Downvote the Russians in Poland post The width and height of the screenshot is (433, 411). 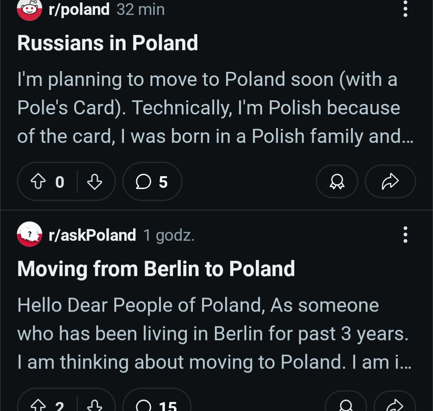pos(95,181)
